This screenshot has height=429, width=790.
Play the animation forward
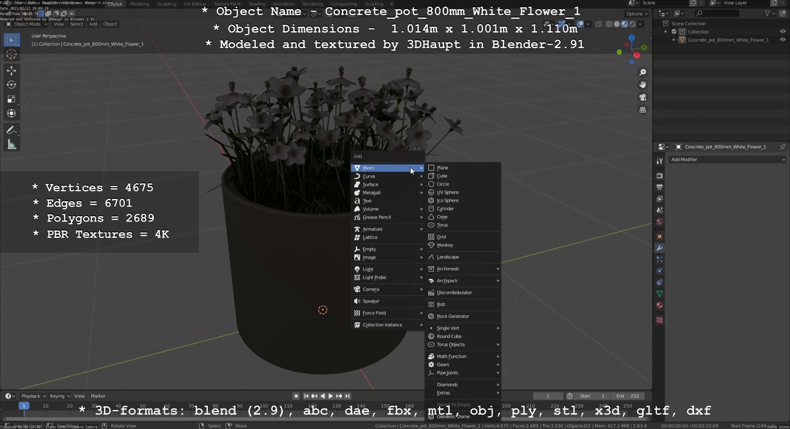pos(331,396)
